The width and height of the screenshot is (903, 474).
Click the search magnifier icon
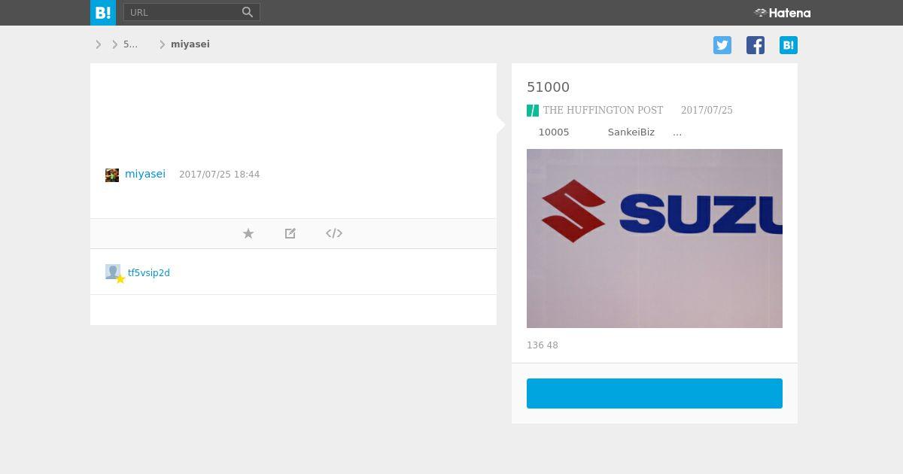pos(248,12)
